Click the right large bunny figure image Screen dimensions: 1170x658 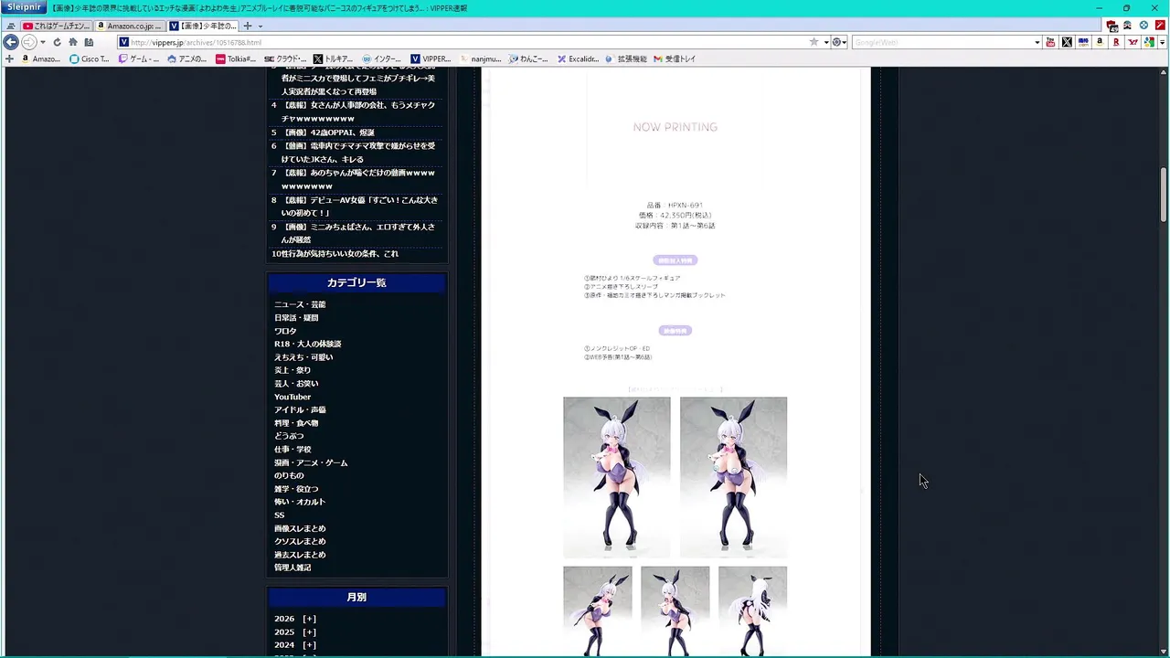tap(733, 477)
